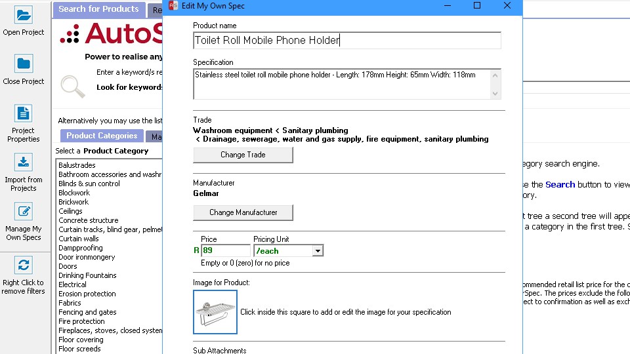
Task: Edit the Price field value 89
Action: tap(226, 250)
